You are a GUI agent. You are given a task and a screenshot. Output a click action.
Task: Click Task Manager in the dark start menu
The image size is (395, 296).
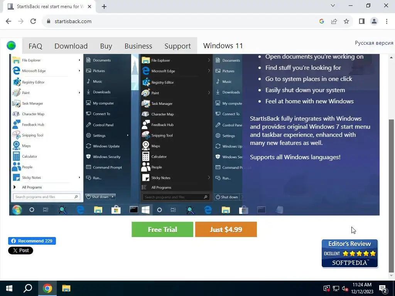157,103
